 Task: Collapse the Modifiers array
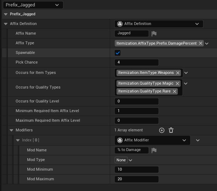11,130
